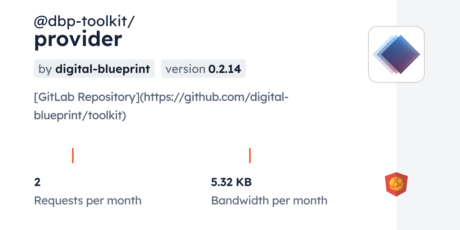The image size is (460, 230).
Task: Click the [GitLab Repository] description text
Action: [x=86, y=97]
